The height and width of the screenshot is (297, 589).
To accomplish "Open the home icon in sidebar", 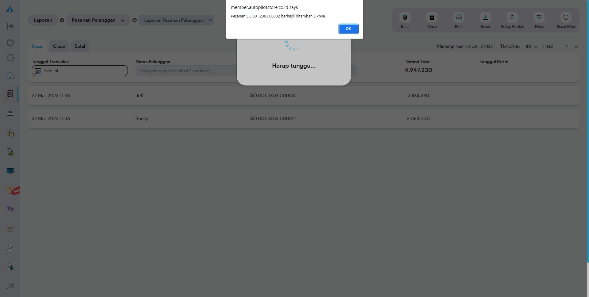I will coord(10,75).
